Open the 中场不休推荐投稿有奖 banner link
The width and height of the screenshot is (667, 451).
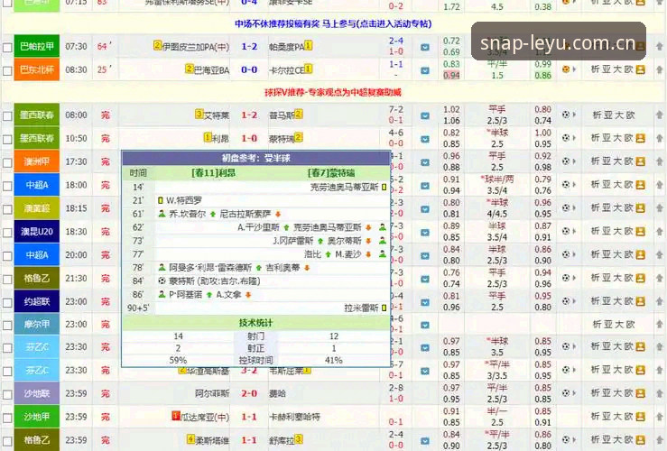333,23
